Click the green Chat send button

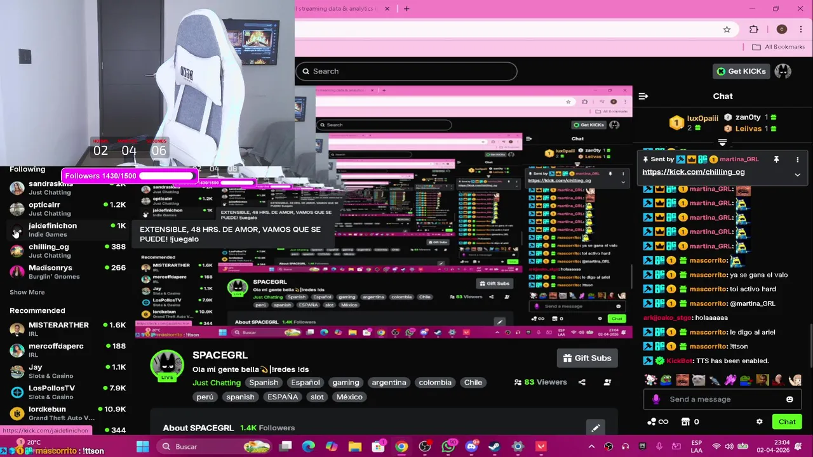pyautogui.click(x=787, y=421)
